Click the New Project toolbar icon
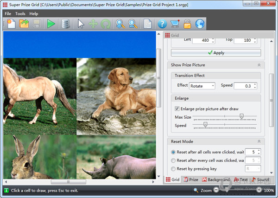Screen dimensions: 278x198 [11, 24]
